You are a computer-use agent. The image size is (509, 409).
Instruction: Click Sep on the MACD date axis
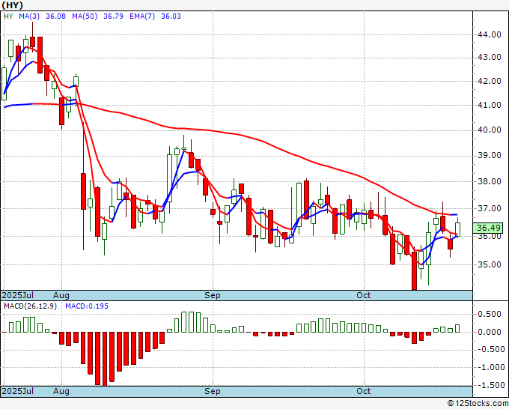pyautogui.click(x=213, y=391)
